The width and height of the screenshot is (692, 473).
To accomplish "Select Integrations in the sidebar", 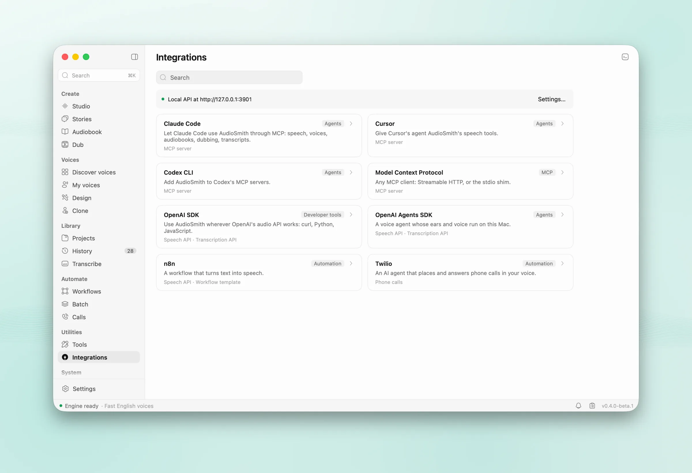I will (99, 357).
